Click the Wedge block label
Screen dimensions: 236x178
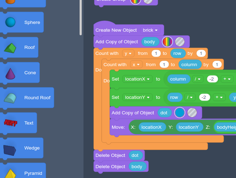(32, 148)
